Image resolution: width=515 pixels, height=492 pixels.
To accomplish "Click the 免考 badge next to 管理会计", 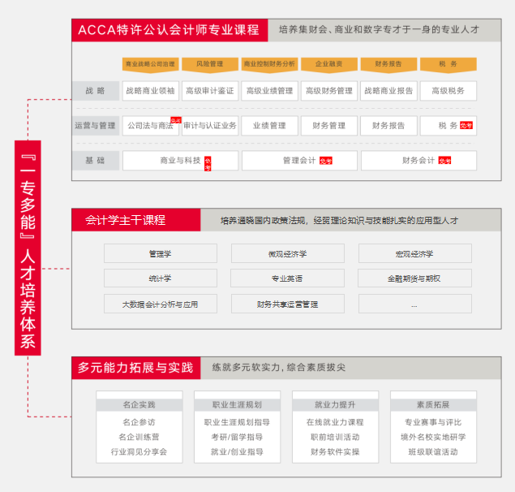I will point(326,161).
